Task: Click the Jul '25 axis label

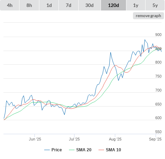Action: (x=74, y=139)
